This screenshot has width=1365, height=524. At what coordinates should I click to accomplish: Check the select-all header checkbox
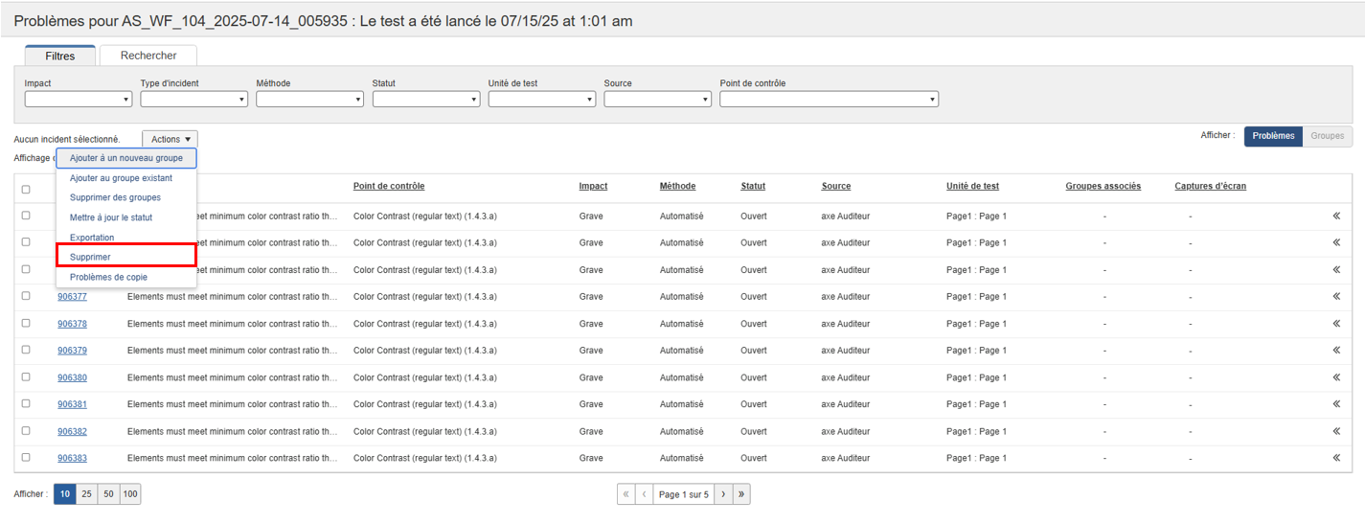(26, 190)
